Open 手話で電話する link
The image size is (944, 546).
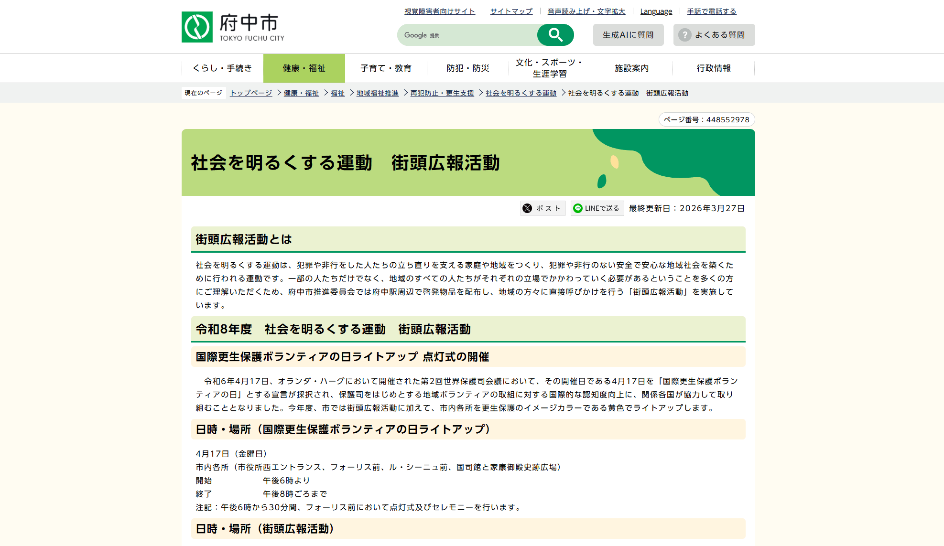click(x=711, y=11)
